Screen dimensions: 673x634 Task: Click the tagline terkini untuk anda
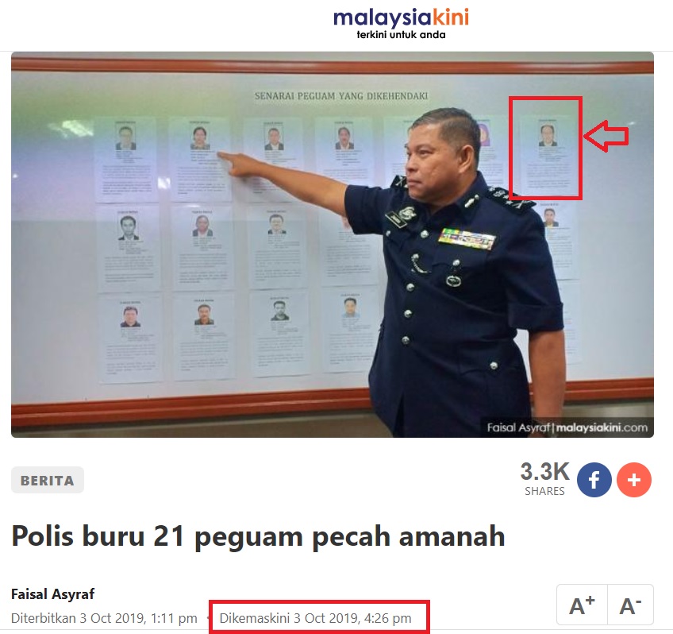(x=401, y=35)
